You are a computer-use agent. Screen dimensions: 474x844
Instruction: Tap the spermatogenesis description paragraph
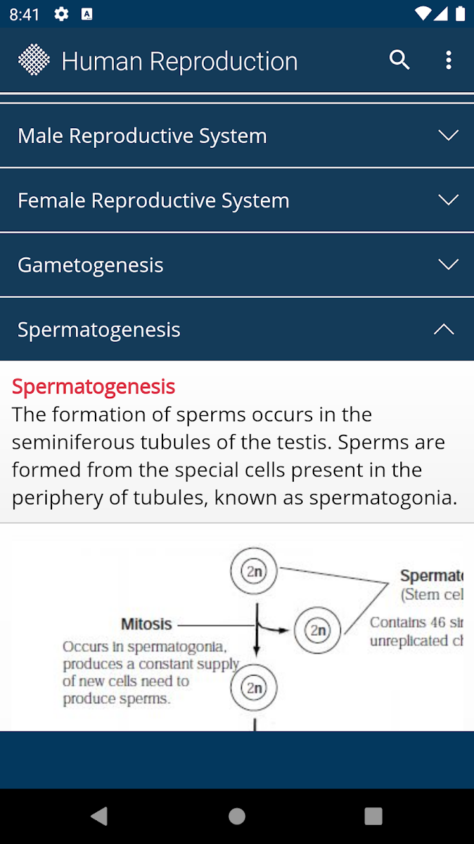coord(235,456)
